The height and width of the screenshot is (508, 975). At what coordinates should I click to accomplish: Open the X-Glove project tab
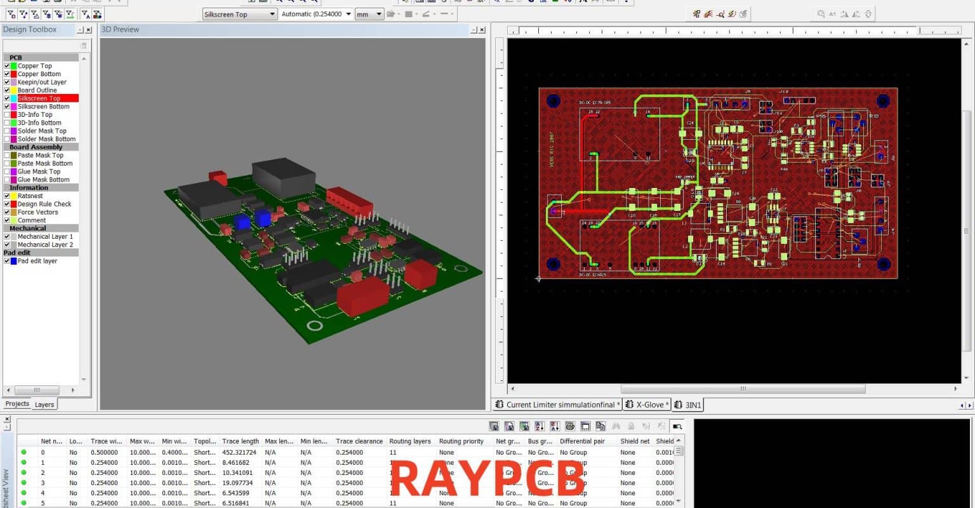point(646,404)
